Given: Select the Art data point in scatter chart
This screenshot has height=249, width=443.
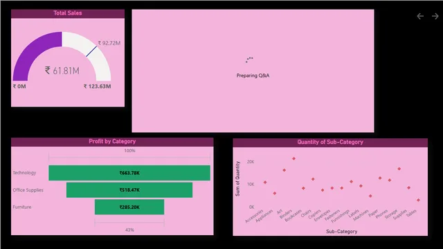Looking at the screenshot, I should (x=284, y=170).
